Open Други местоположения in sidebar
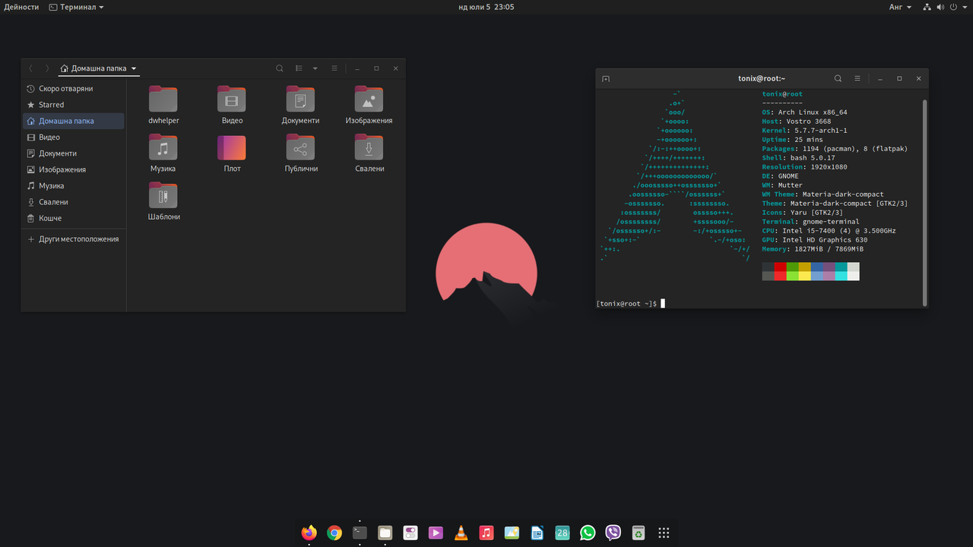Image resolution: width=973 pixels, height=547 pixels. (74, 239)
